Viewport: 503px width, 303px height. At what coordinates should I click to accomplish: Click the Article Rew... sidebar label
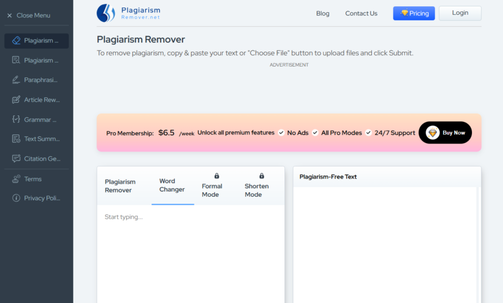(42, 100)
